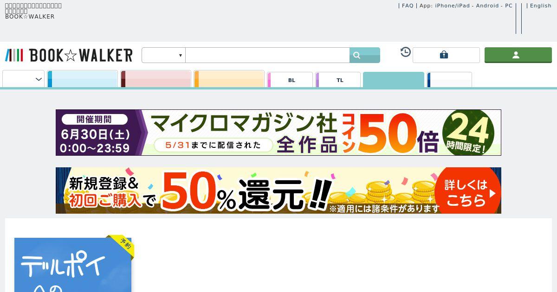The width and height of the screenshot is (557, 292).
Task: Open the FAQ link
Action: coord(408,6)
